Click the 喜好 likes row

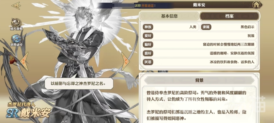point(200,53)
